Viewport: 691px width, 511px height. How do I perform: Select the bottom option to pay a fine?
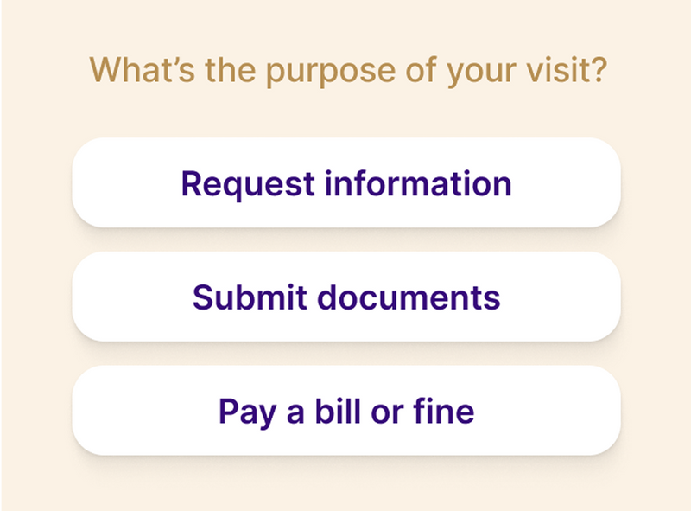tap(345, 411)
